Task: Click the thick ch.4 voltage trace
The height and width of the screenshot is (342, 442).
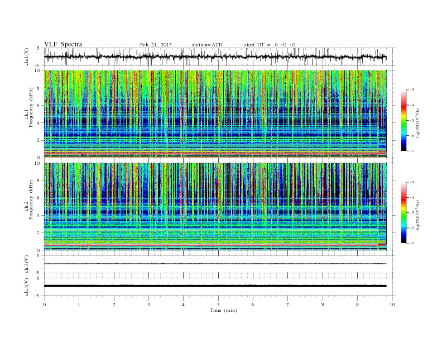Action: (215, 286)
